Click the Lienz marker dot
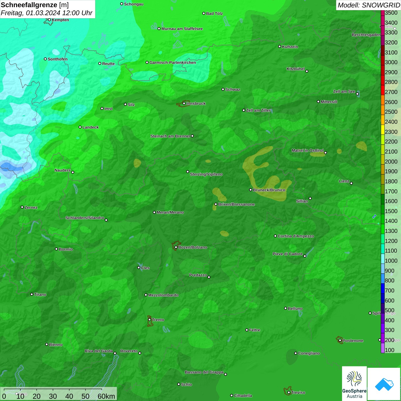The height and width of the screenshot is (401, 401). tap(351, 183)
